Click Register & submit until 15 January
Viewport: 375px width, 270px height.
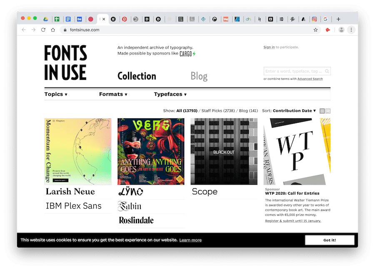(293, 221)
